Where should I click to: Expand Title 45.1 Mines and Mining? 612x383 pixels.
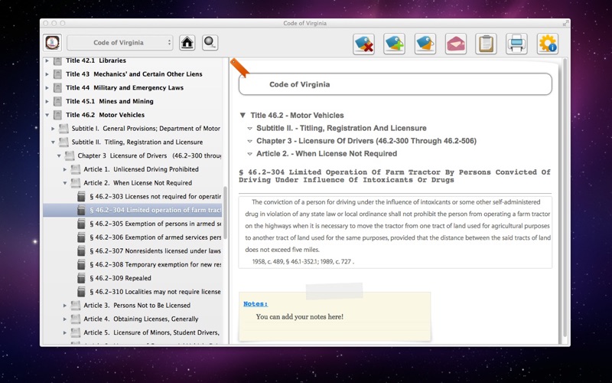47,102
